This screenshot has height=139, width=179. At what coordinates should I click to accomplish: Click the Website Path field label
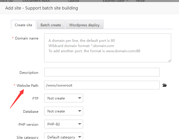27,85
